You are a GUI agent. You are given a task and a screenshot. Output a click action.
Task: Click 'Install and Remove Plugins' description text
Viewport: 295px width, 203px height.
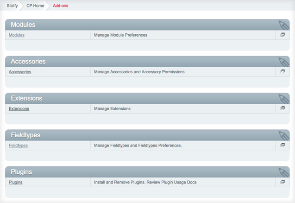click(145, 182)
